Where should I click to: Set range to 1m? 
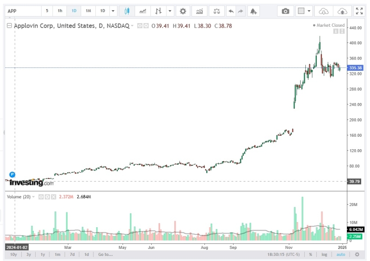[x=57, y=255]
